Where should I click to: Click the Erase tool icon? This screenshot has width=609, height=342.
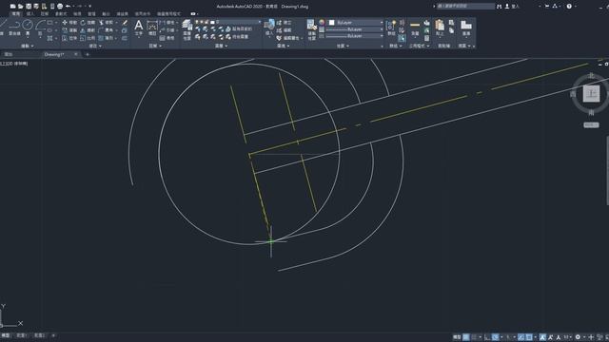(x=125, y=23)
